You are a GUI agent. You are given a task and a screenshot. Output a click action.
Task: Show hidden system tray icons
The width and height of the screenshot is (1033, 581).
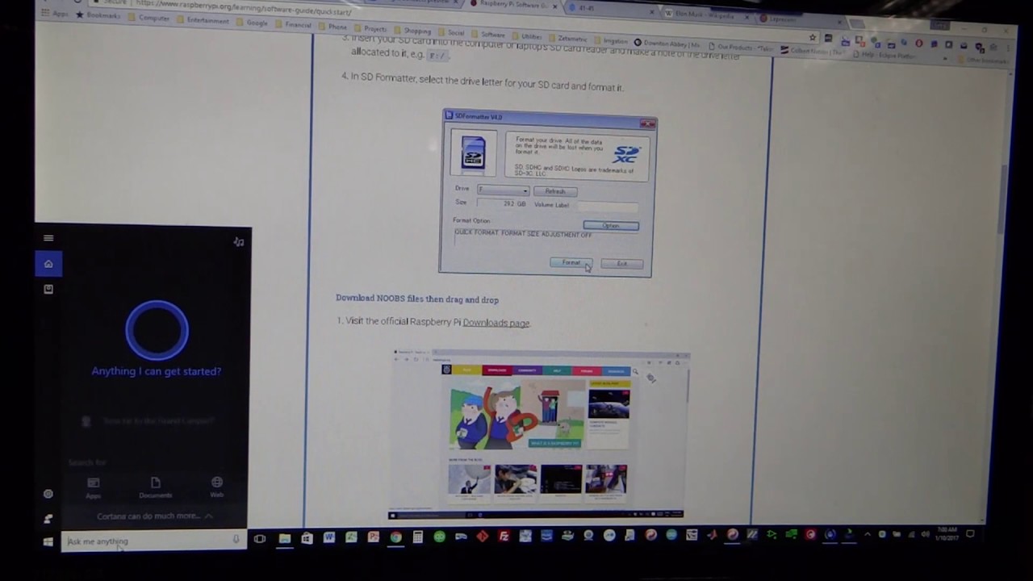(868, 534)
